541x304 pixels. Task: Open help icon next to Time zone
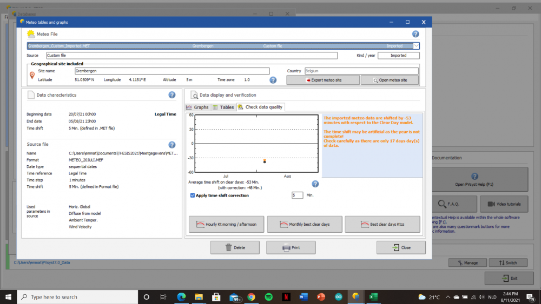coord(273,80)
